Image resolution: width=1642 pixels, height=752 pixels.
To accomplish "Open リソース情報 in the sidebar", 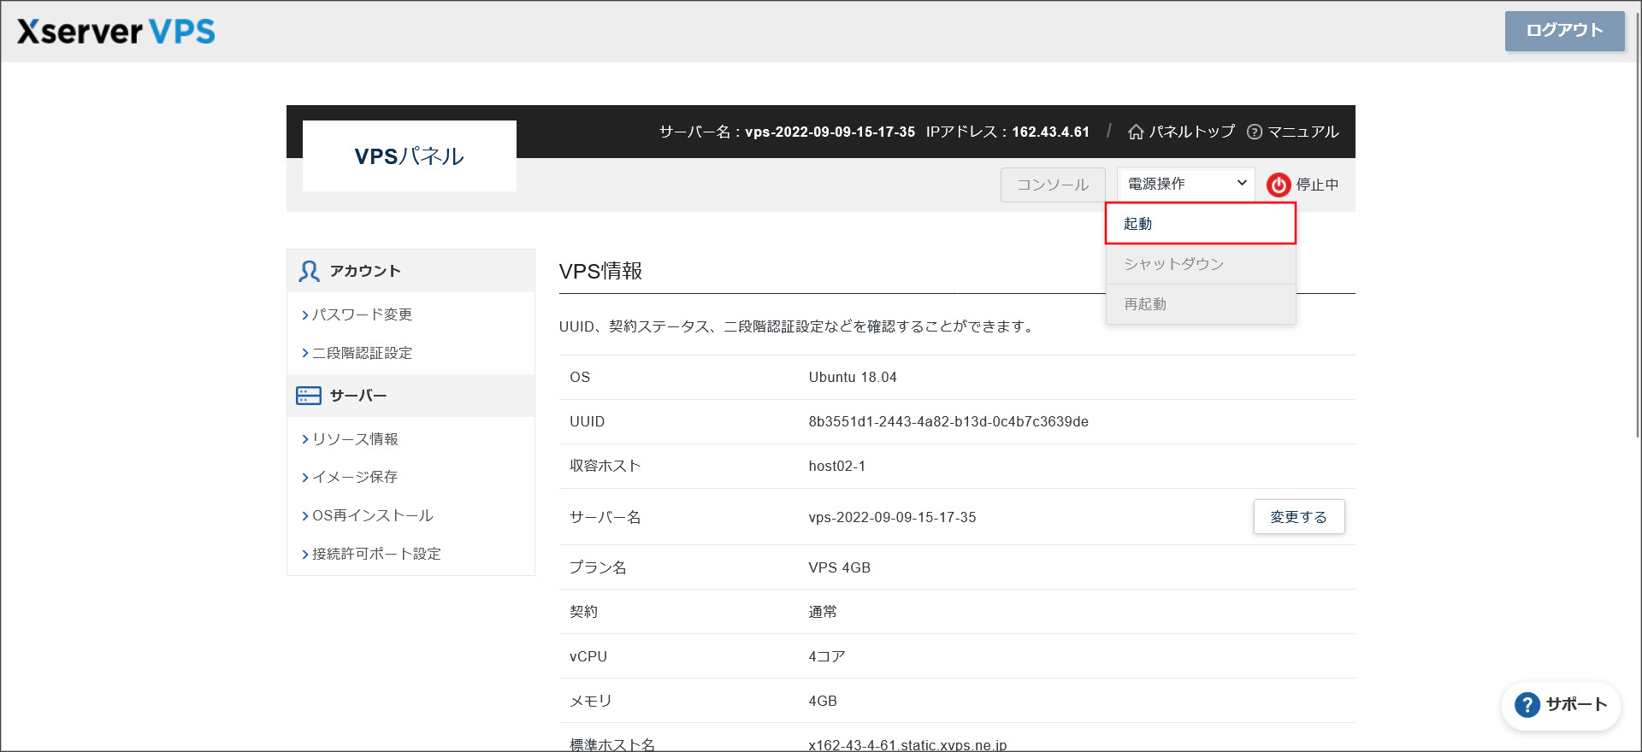I will point(355,439).
